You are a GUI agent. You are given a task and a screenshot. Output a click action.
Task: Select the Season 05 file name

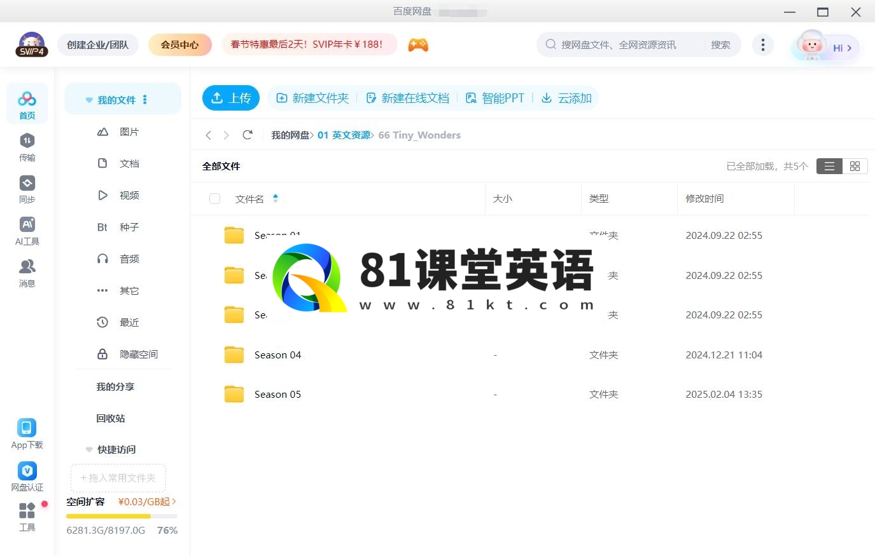point(277,394)
